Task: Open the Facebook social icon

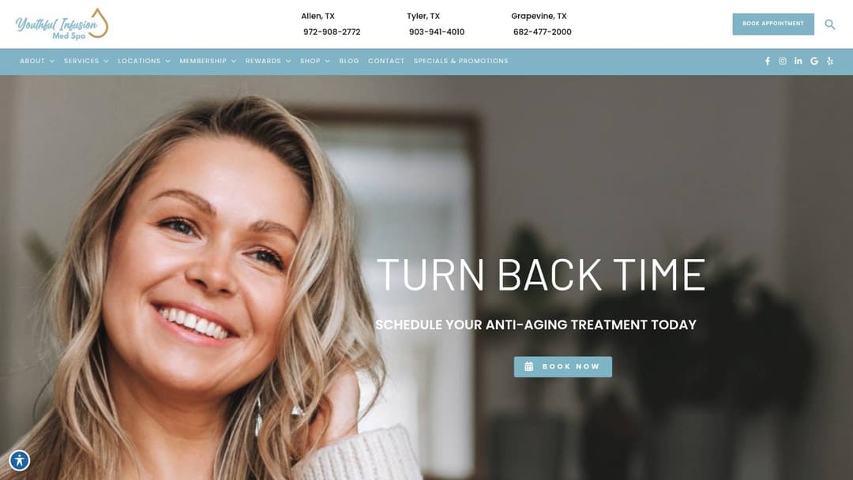Action: 767,61
